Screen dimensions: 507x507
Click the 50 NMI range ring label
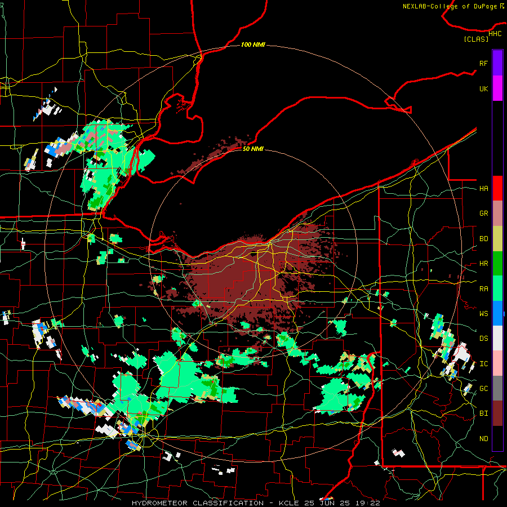tap(253, 149)
